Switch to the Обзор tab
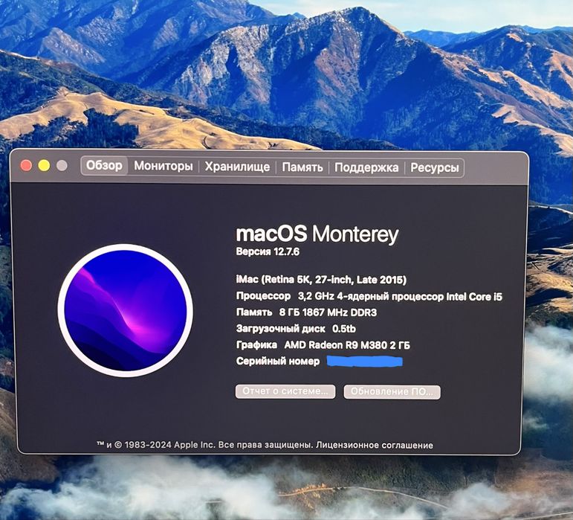This screenshot has width=573, height=520. (x=104, y=166)
